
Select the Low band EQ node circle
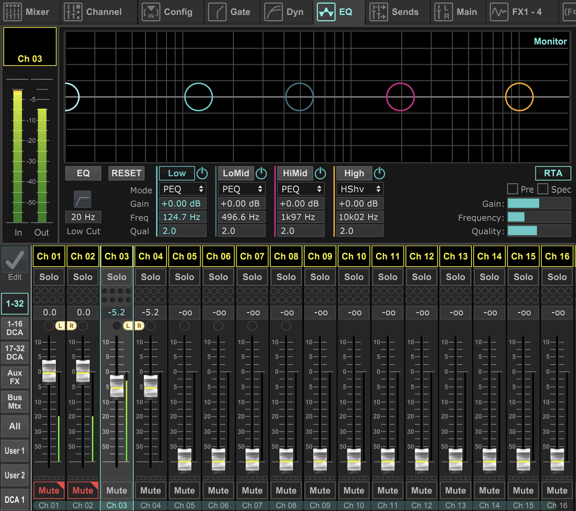click(x=198, y=97)
